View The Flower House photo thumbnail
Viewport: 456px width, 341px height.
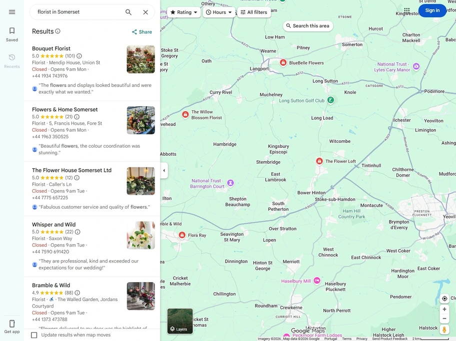pyautogui.click(x=141, y=181)
